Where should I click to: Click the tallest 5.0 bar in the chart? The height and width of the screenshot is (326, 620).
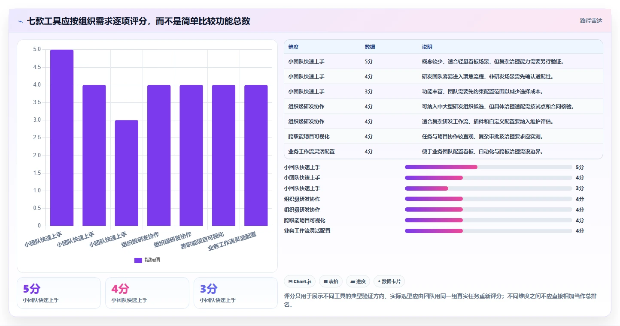click(x=62, y=138)
